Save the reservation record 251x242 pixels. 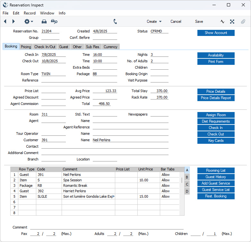pyautogui.click(x=199, y=22)
